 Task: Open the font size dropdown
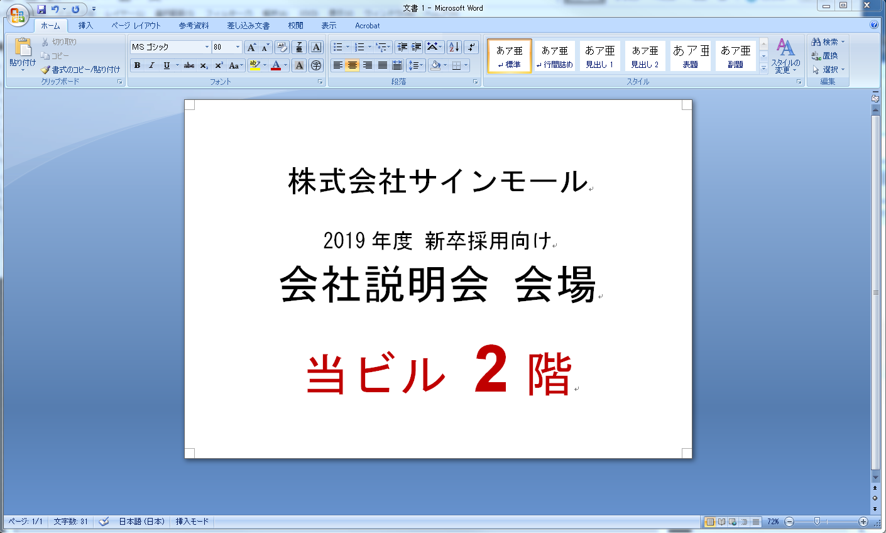[x=238, y=47]
